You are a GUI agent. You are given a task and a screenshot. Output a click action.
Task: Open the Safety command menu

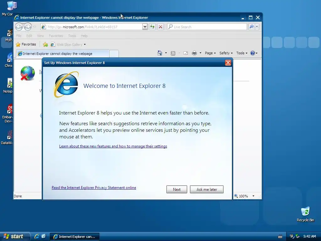tap(226, 53)
